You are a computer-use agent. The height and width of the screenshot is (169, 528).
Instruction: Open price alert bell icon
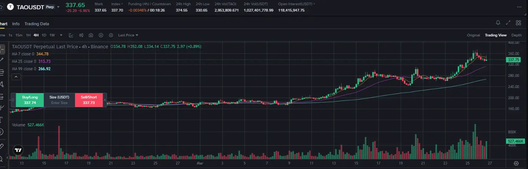[x=498, y=23]
